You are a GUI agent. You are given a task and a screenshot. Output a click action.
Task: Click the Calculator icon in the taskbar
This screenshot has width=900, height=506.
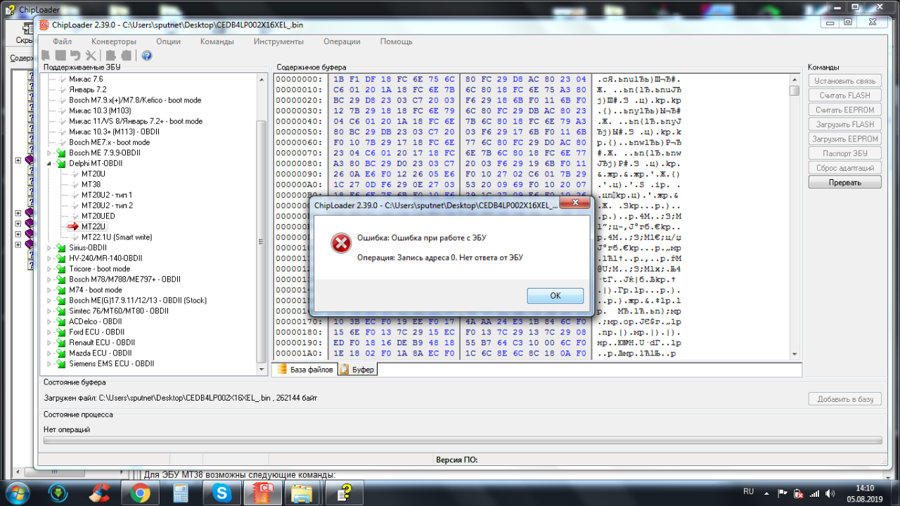pos(181,493)
